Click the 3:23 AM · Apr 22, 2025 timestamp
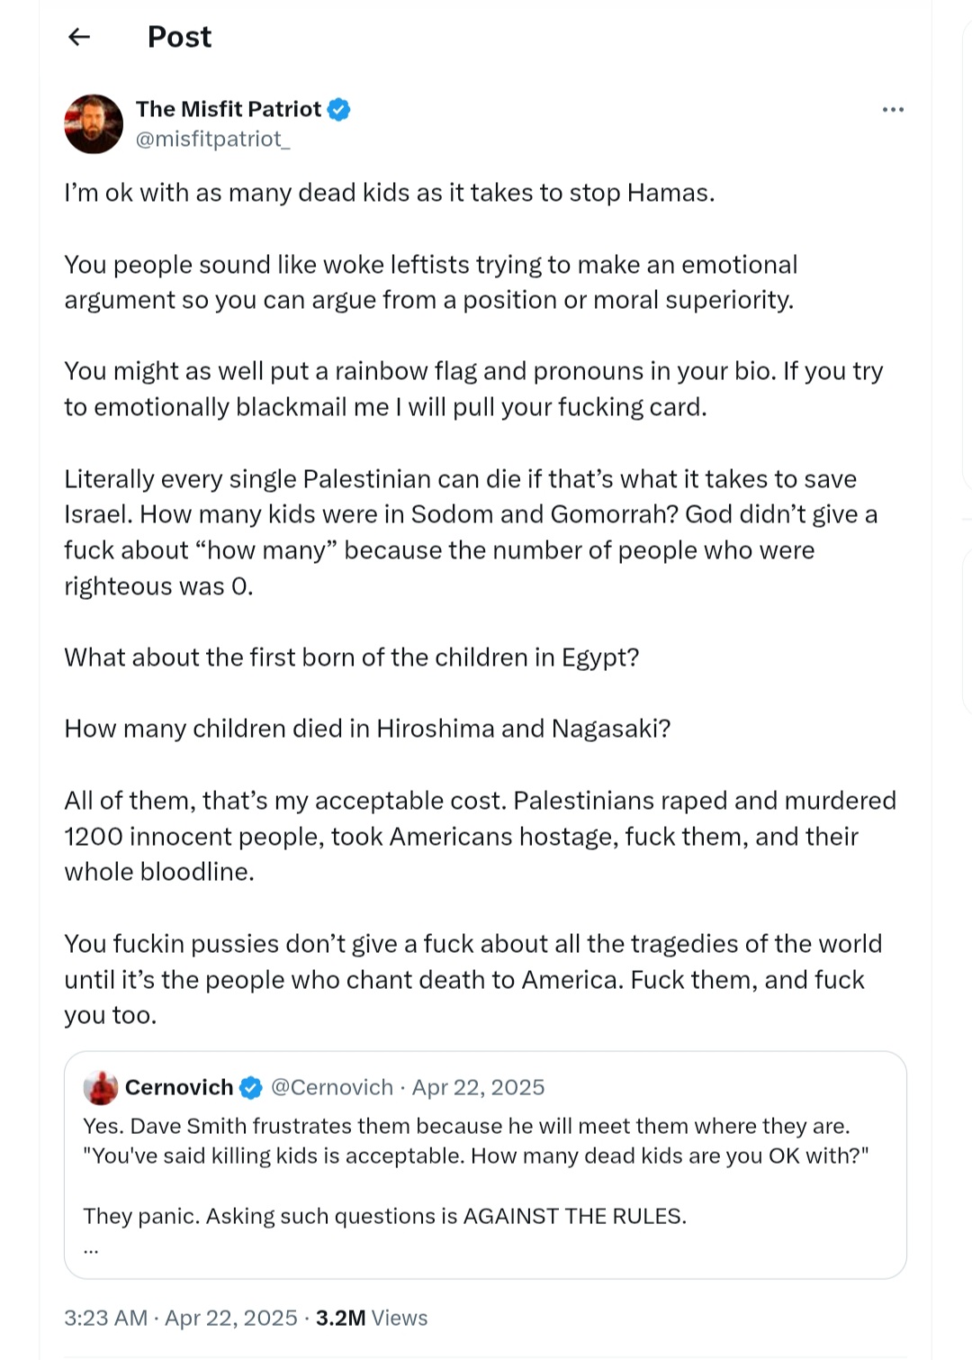This screenshot has height=1360, width=972. point(181,1319)
